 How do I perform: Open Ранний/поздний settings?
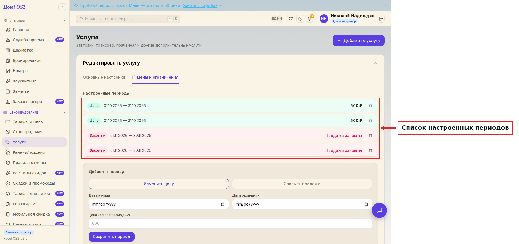point(35,152)
